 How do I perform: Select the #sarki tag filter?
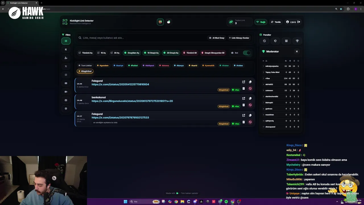(193, 65)
